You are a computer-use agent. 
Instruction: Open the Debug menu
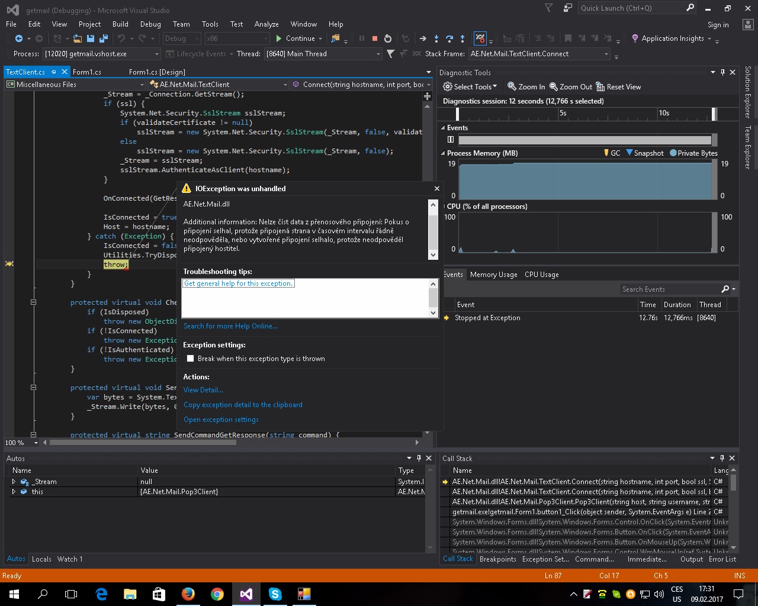pyautogui.click(x=150, y=24)
